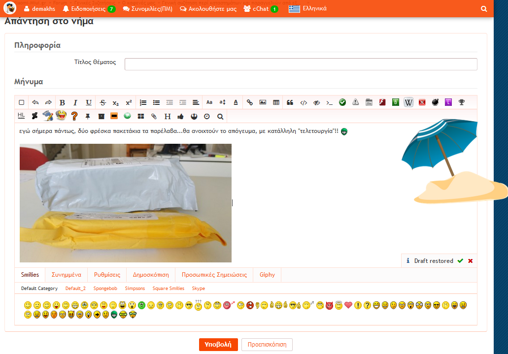Open the Giphy tab
This screenshot has width=508, height=354.
coord(267,275)
